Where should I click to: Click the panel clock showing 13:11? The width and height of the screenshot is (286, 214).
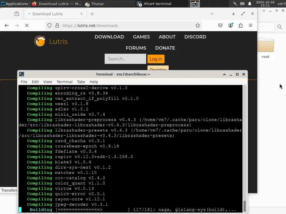pos(265,4)
